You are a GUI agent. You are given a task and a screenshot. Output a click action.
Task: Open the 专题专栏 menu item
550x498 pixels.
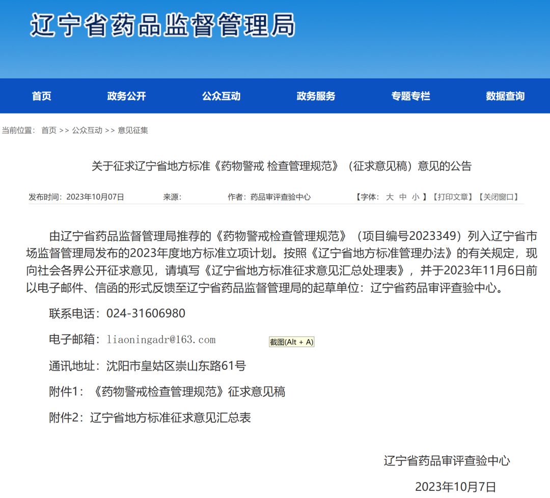pos(410,96)
